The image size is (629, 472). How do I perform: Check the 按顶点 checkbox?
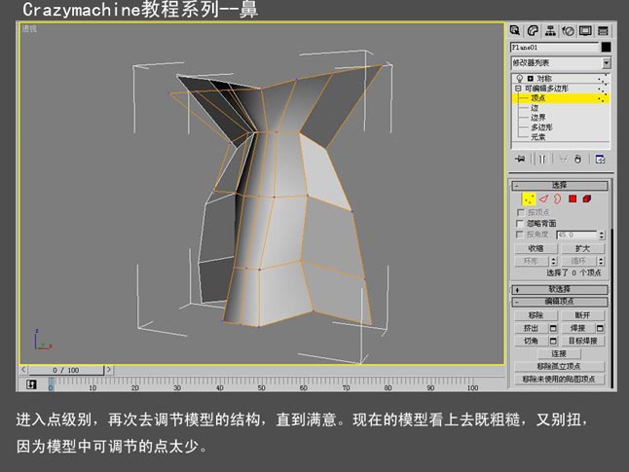tap(520, 212)
